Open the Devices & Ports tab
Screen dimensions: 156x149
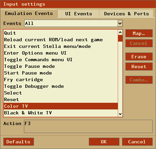126,14
